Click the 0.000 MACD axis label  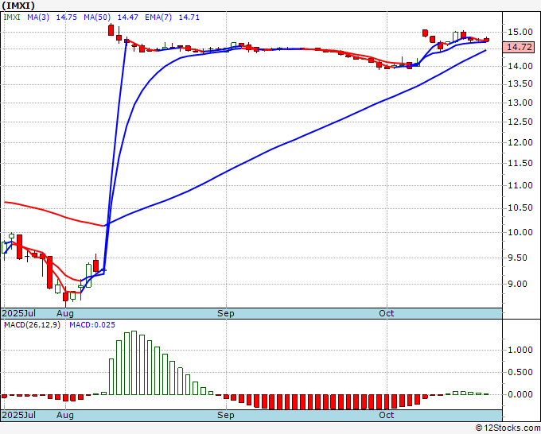point(520,394)
